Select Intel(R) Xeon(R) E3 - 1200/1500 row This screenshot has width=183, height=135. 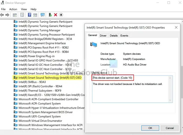pyautogui.click(x=49, y=95)
